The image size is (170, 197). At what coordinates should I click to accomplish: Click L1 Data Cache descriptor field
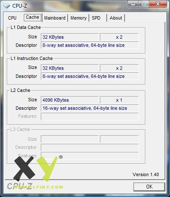(x=90, y=45)
